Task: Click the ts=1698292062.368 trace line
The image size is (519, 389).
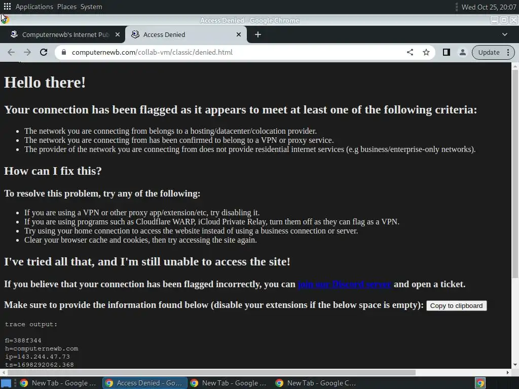Action: pos(40,365)
